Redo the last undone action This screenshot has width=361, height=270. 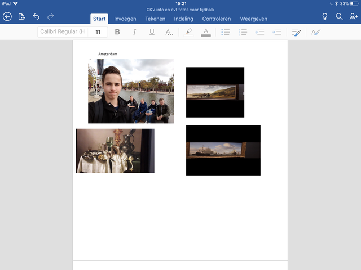(x=51, y=16)
